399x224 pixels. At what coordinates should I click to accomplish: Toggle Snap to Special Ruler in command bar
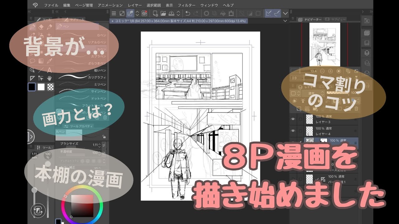coord(277,13)
